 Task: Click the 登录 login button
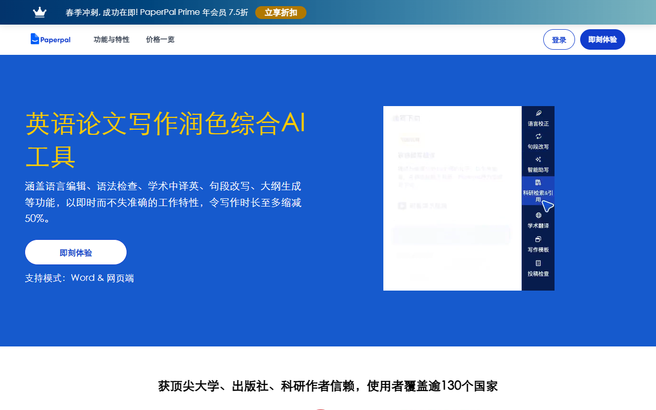[x=559, y=39]
